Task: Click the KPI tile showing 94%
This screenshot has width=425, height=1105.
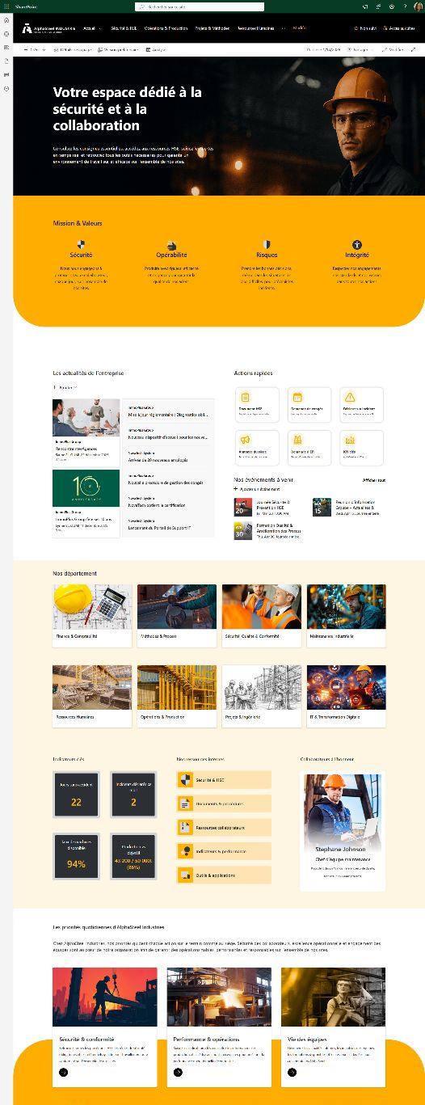Action: coord(76,857)
